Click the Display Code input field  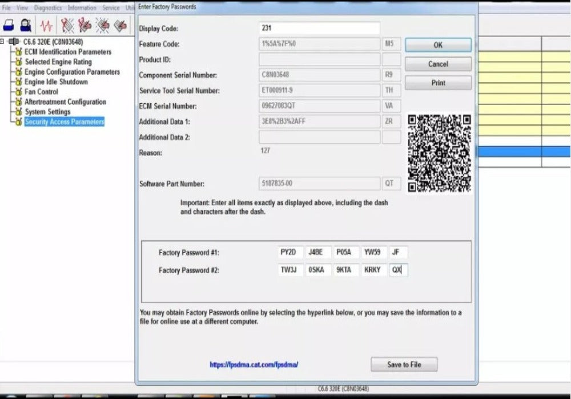click(320, 27)
